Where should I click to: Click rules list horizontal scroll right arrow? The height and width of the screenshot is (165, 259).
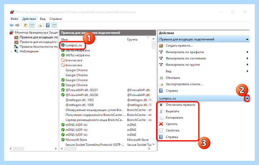coord(149,148)
